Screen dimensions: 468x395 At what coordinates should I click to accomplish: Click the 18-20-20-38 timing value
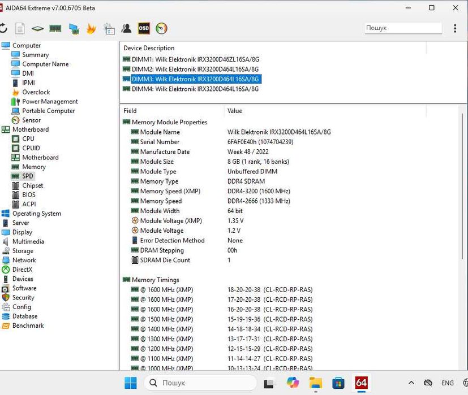[x=244, y=290]
